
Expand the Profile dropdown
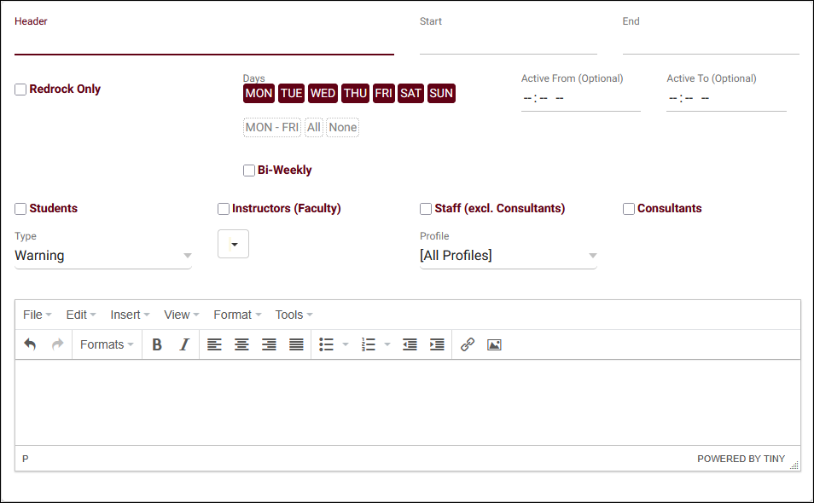tap(508, 256)
